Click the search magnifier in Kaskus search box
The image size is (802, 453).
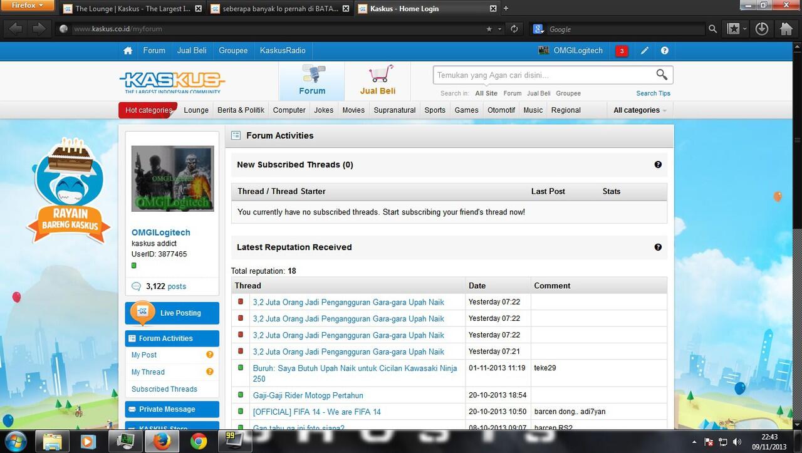(662, 75)
